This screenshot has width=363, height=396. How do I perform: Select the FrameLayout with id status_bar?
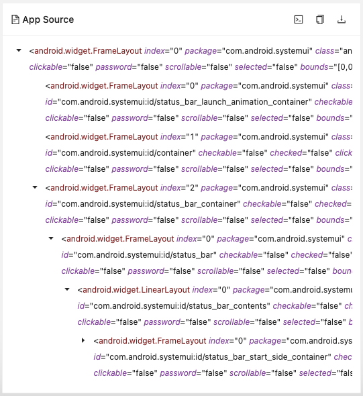[207, 255]
